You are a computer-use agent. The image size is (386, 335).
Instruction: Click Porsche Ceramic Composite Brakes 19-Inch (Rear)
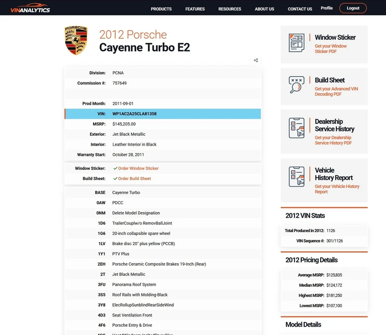click(x=159, y=264)
